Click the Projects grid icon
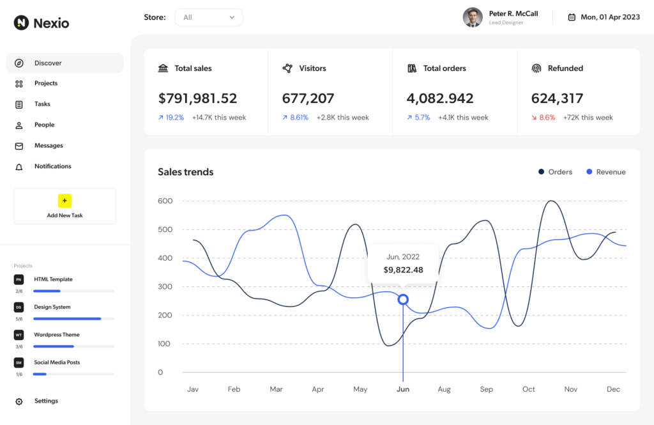The width and height of the screenshot is (654, 425). [x=19, y=84]
